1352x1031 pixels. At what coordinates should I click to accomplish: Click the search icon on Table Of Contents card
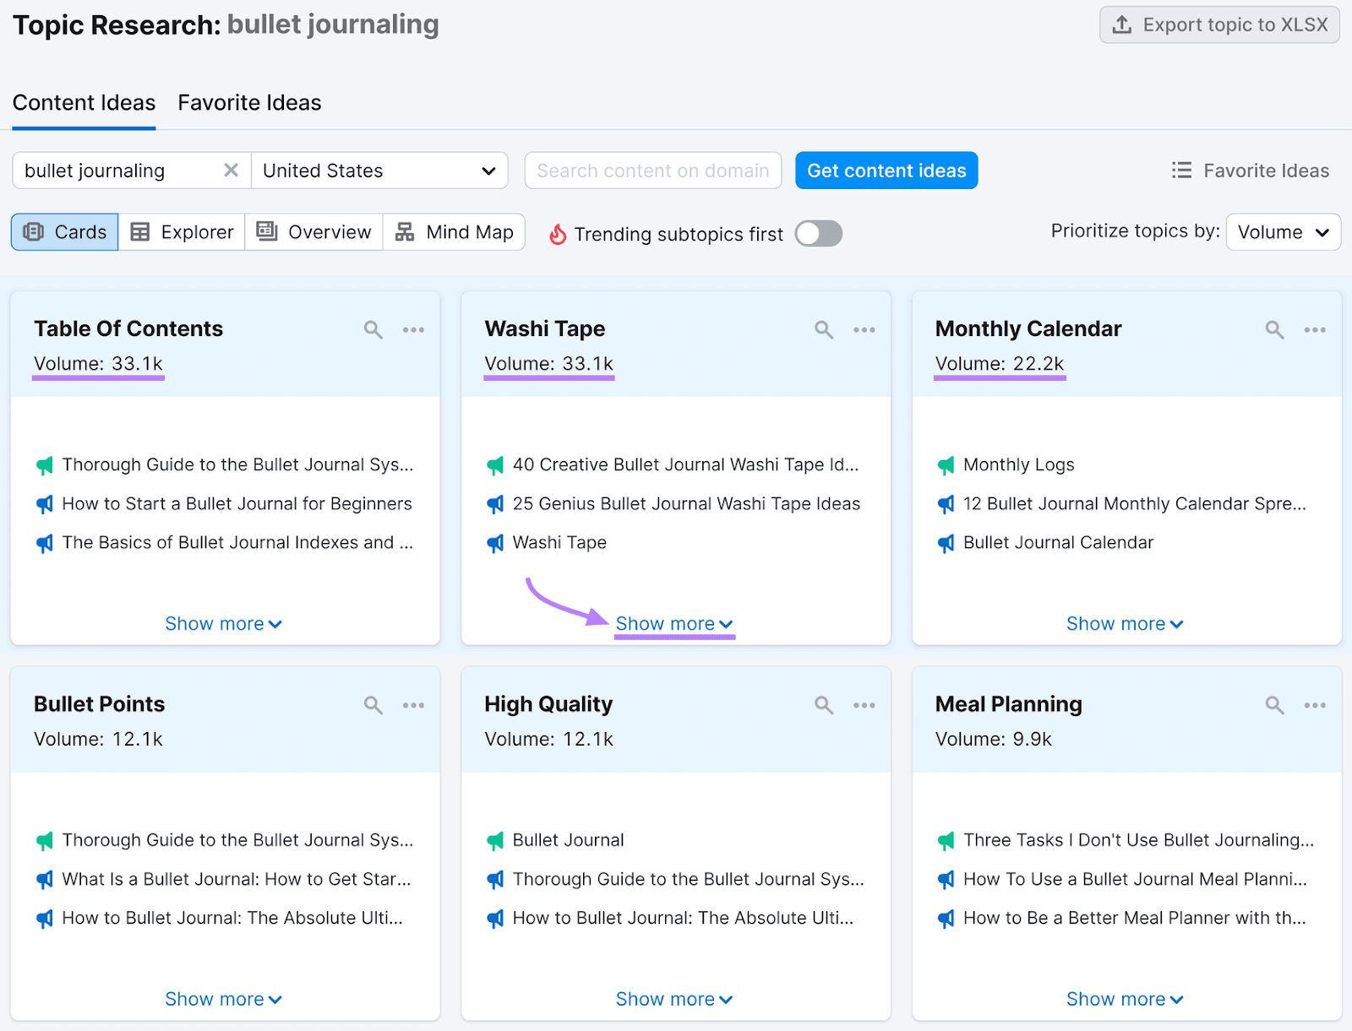pyautogui.click(x=373, y=330)
